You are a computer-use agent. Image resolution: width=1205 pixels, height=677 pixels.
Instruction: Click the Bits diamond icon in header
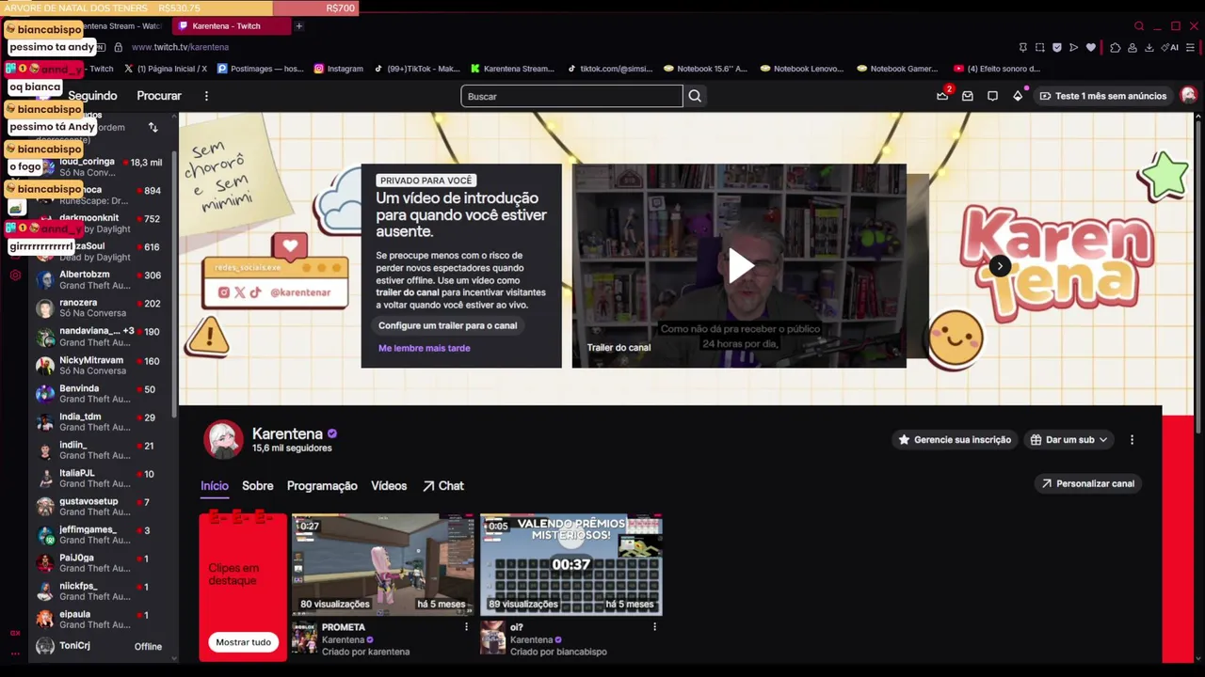(1018, 96)
